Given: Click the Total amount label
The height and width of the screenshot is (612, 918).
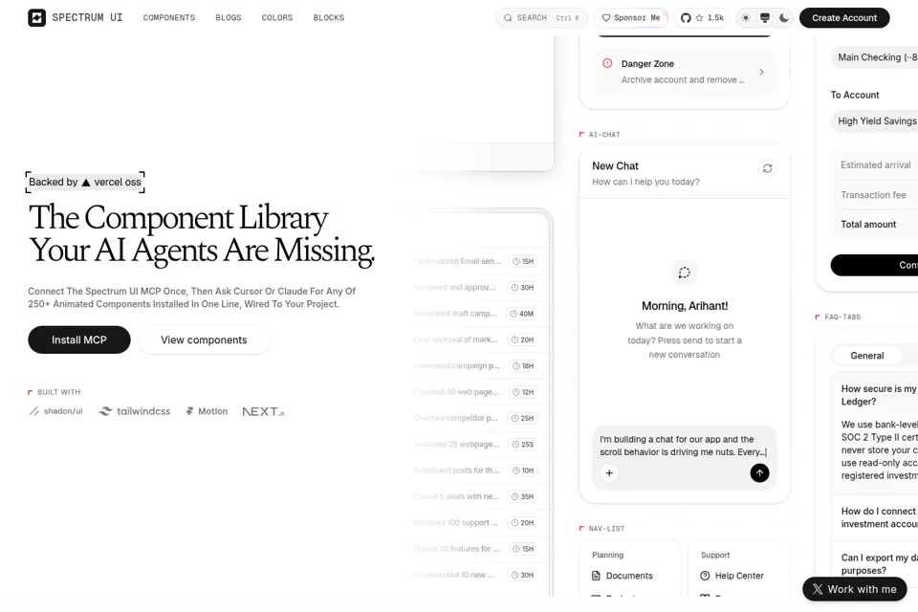Looking at the screenshot, I should pos(868,225).
